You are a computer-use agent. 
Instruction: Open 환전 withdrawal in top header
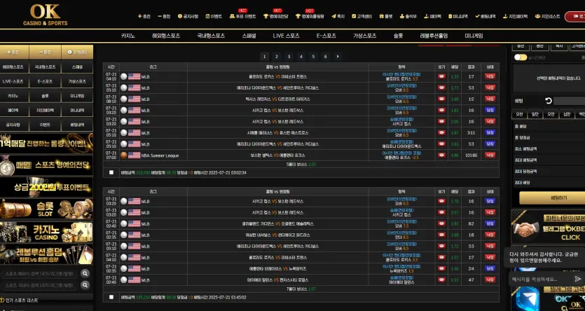pyautogui.click(x=164, y=16)
